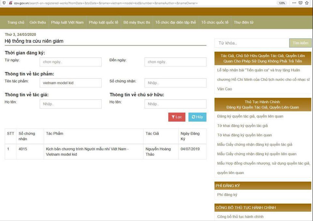Image resolution: width=313 pixels, height=221 pixels.
Task: Open the Thư điện tử menu
Action: (244, 22)
